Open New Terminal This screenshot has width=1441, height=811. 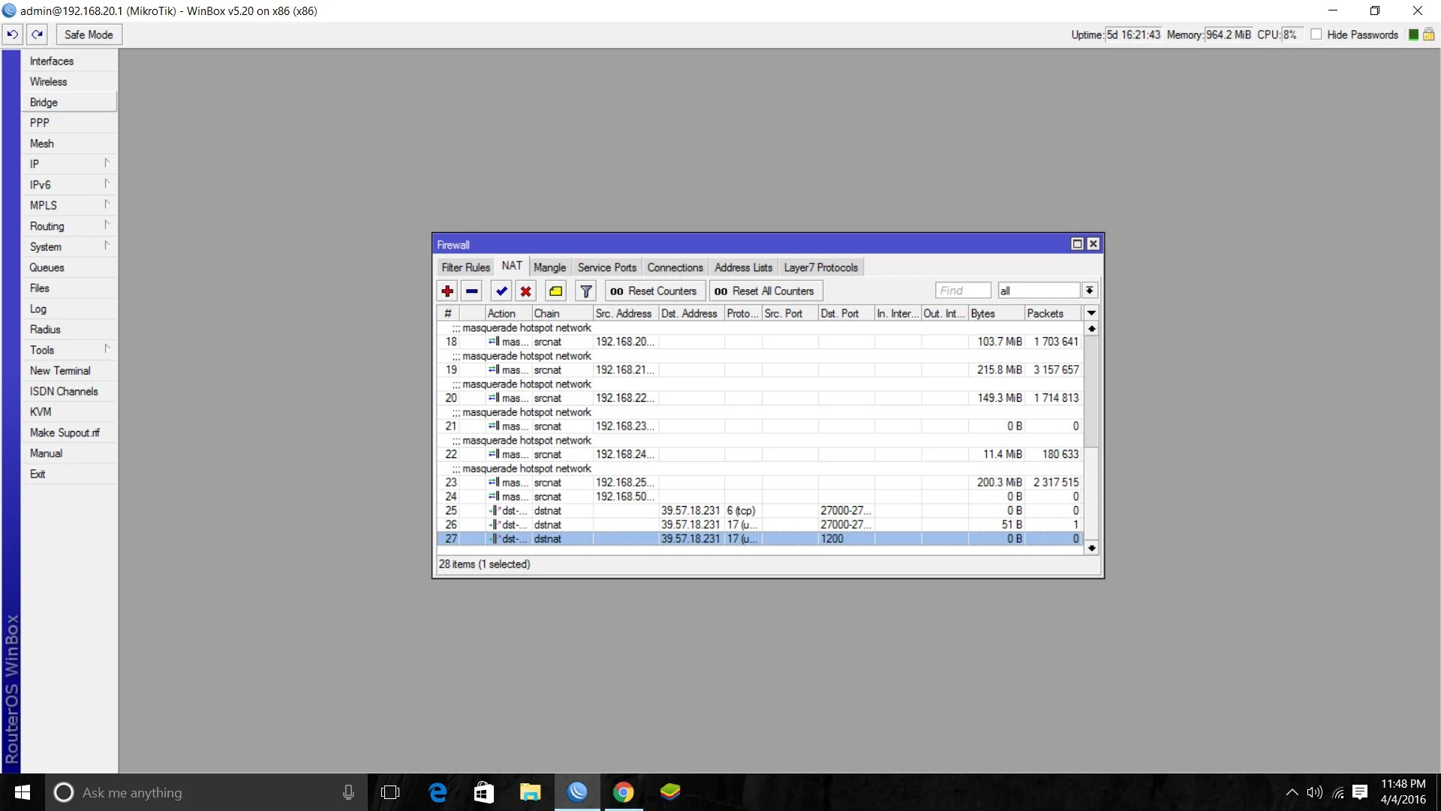click(68, 370)
